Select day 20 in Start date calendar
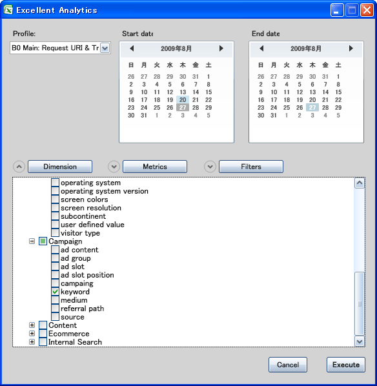Viewport: 377px width, 386px height. click(183, 99)
